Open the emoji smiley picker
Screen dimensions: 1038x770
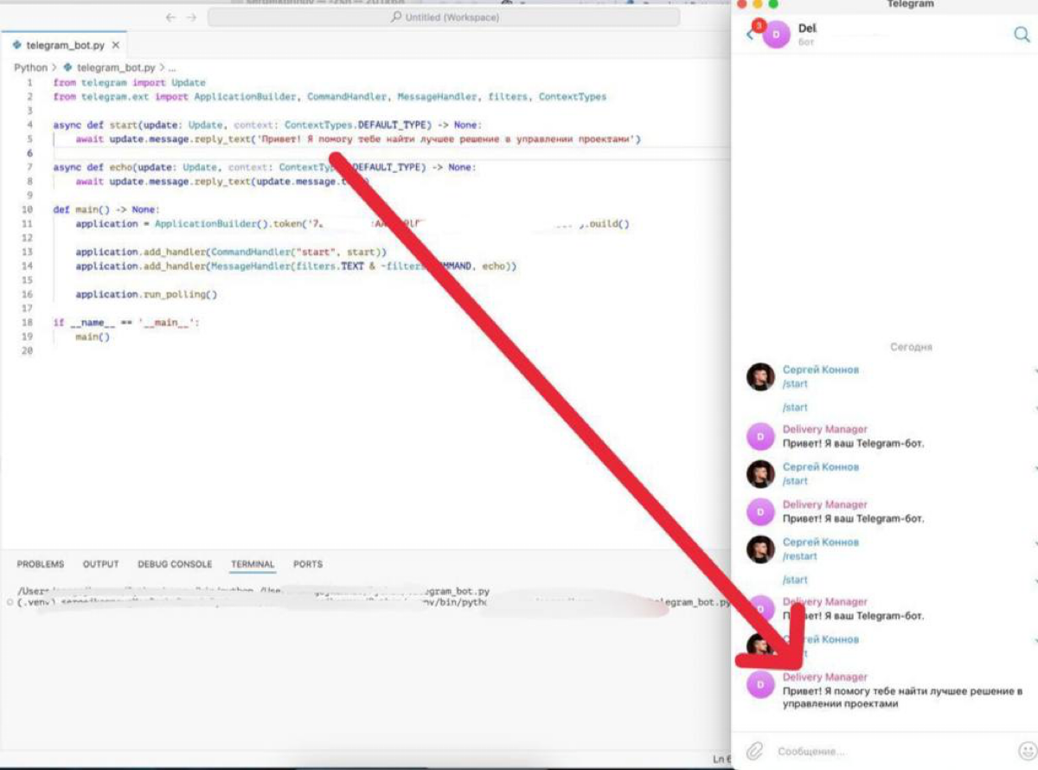tap(1027, 750)
